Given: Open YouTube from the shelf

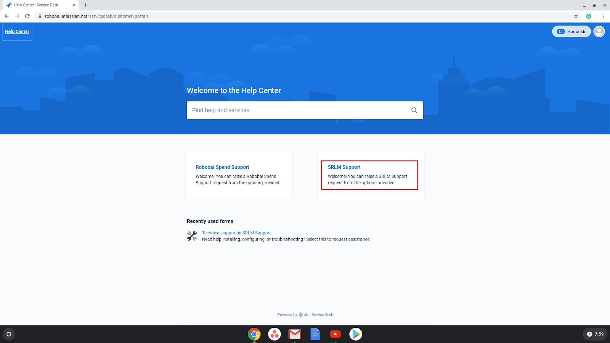Looking at the screenshot, I should tap(335, 334).
